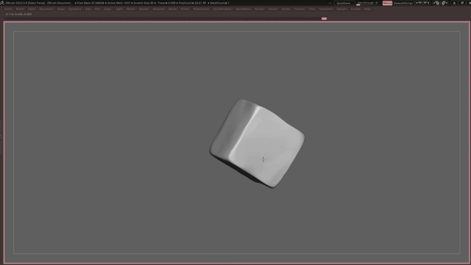Click the QuickSave button
This screenshot has width=471, height=265.
[x=343, y=3]
